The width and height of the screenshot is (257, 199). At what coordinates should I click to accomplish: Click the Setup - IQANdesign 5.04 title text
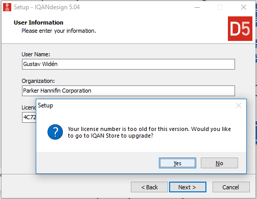(x=46, y=7)
